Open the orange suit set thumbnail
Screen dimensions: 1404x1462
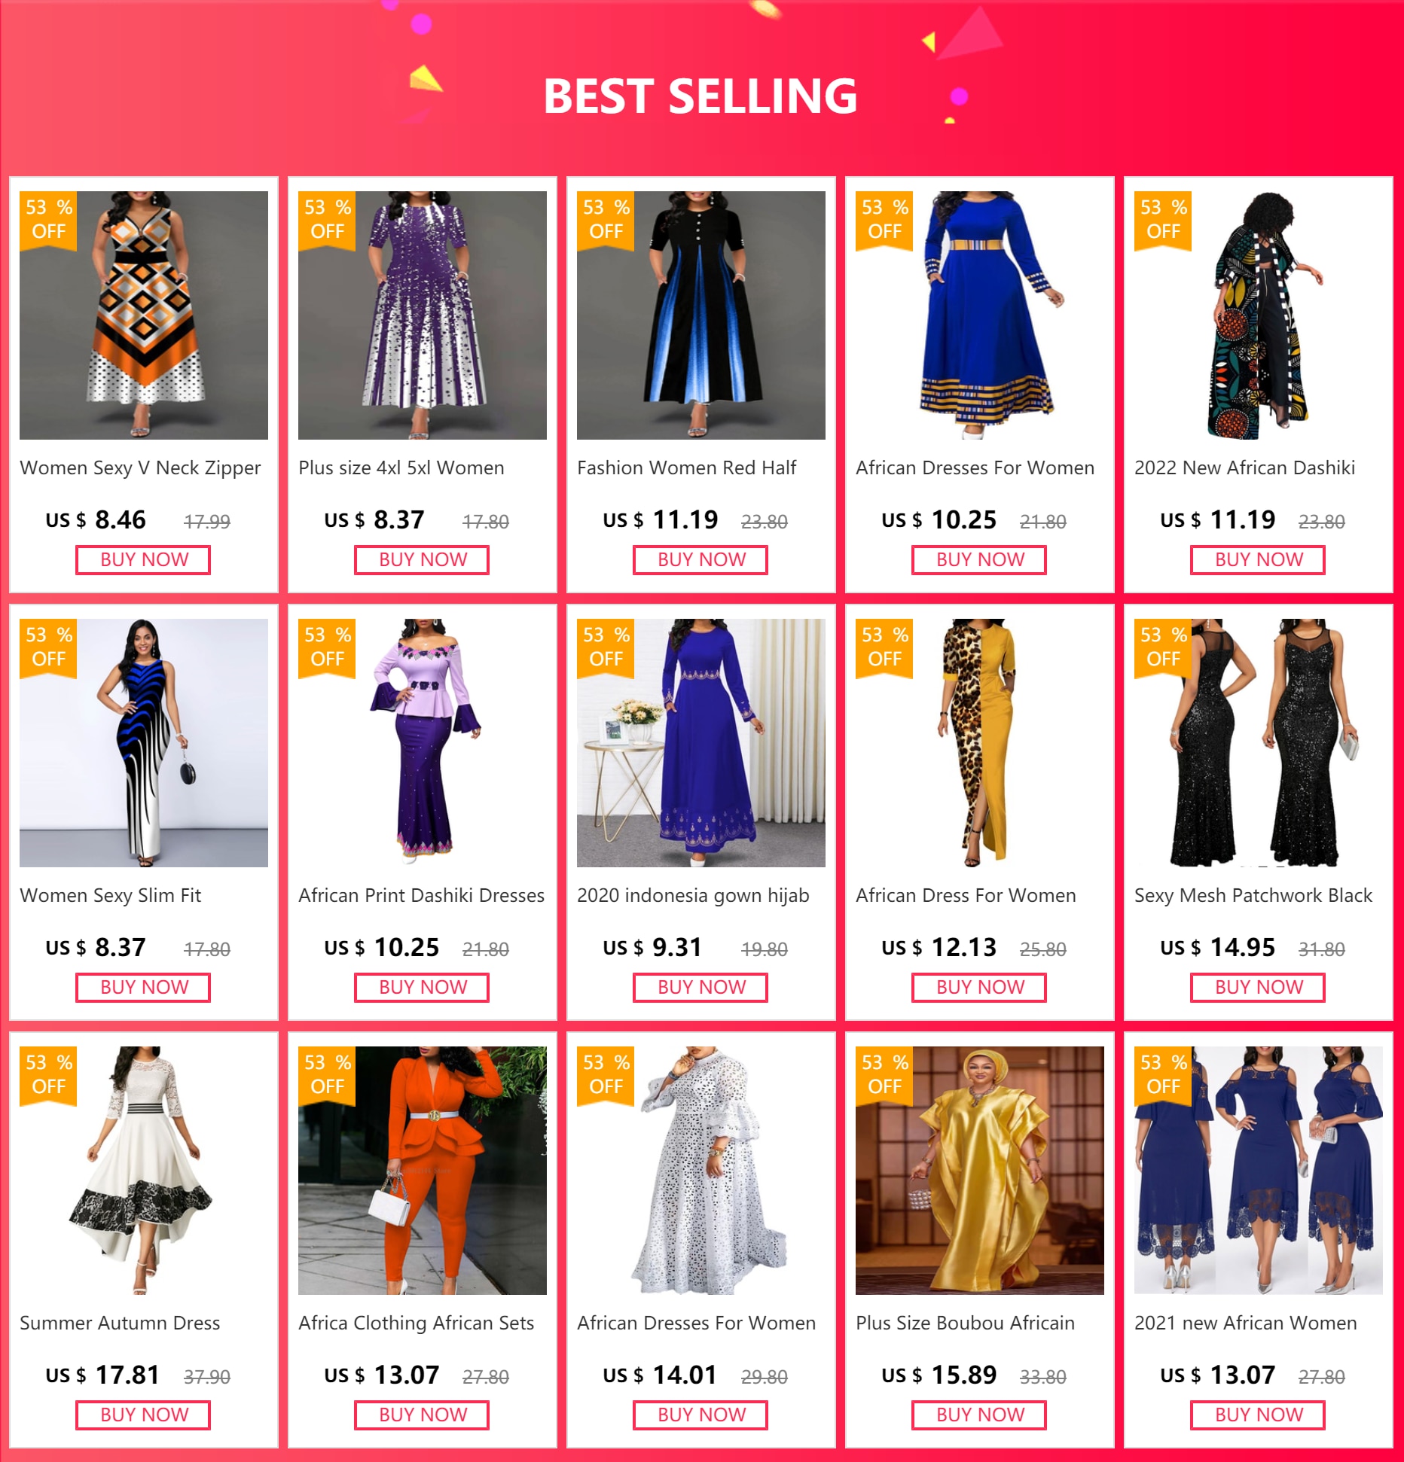click(x=423, y=1170)
